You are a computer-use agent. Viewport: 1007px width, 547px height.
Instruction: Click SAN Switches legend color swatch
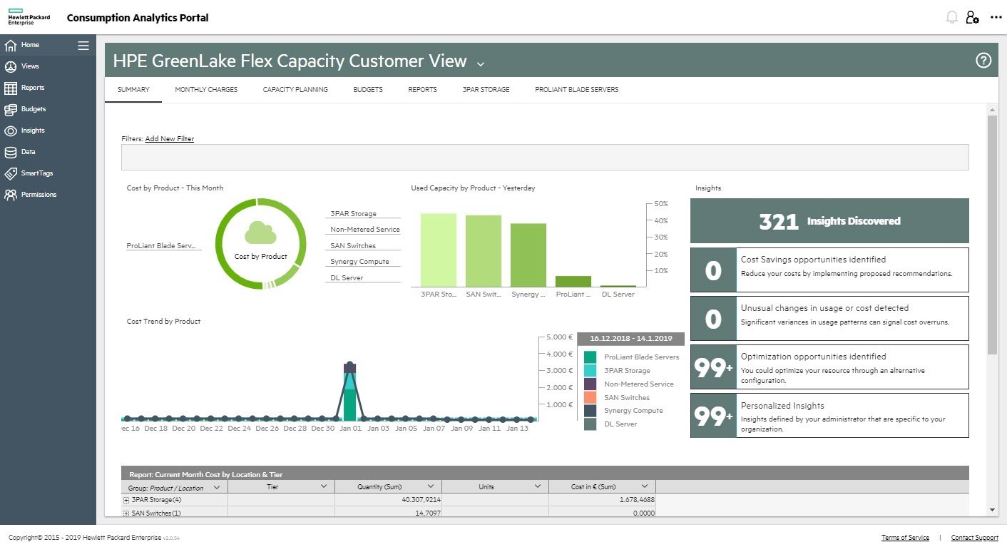click(x=590, y=398)
